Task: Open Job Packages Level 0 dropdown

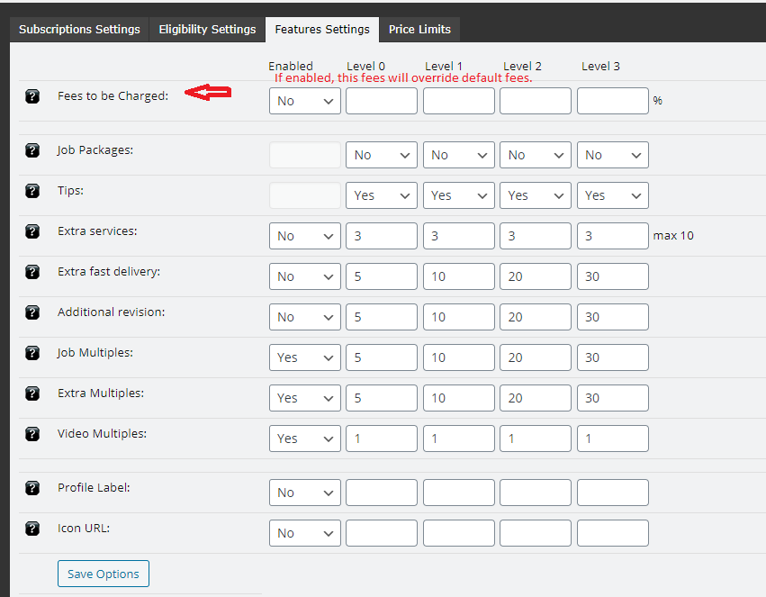Action: 382,156
